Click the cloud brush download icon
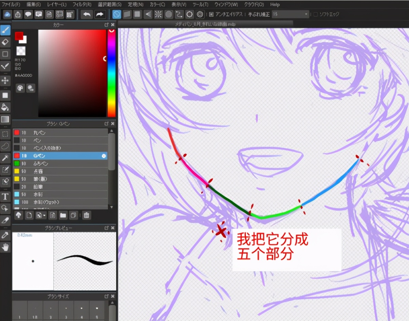Viewport: 409px width, 321px height. 18,215
